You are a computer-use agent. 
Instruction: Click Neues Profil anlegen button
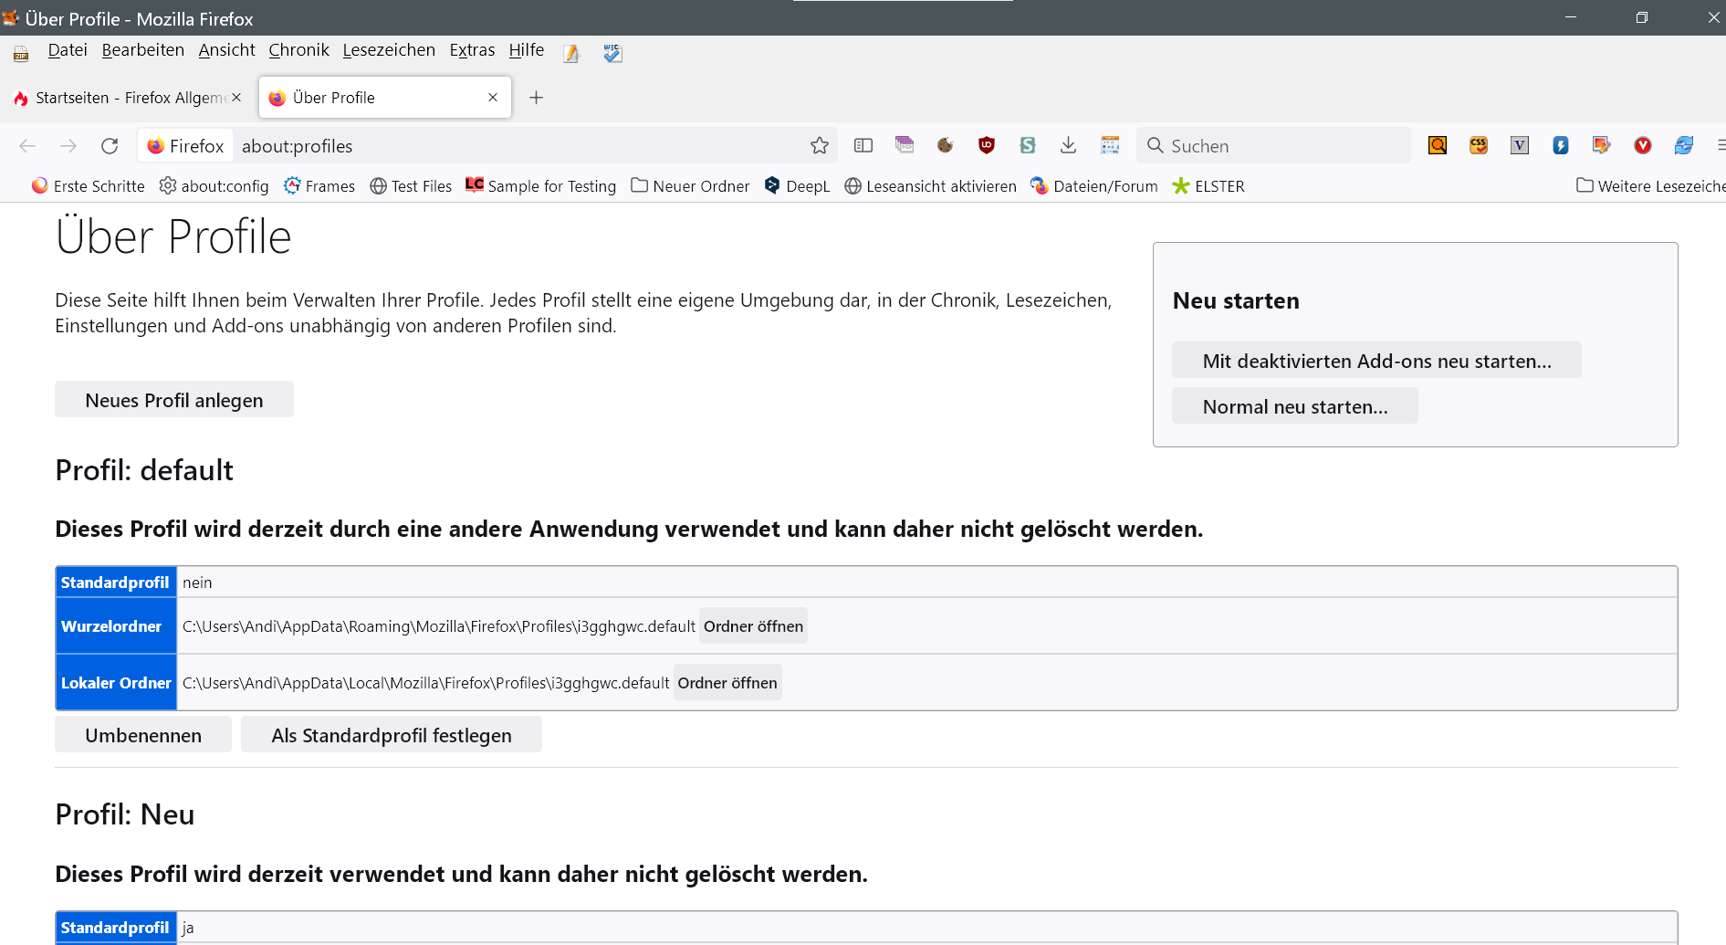(x=173, y=400)
